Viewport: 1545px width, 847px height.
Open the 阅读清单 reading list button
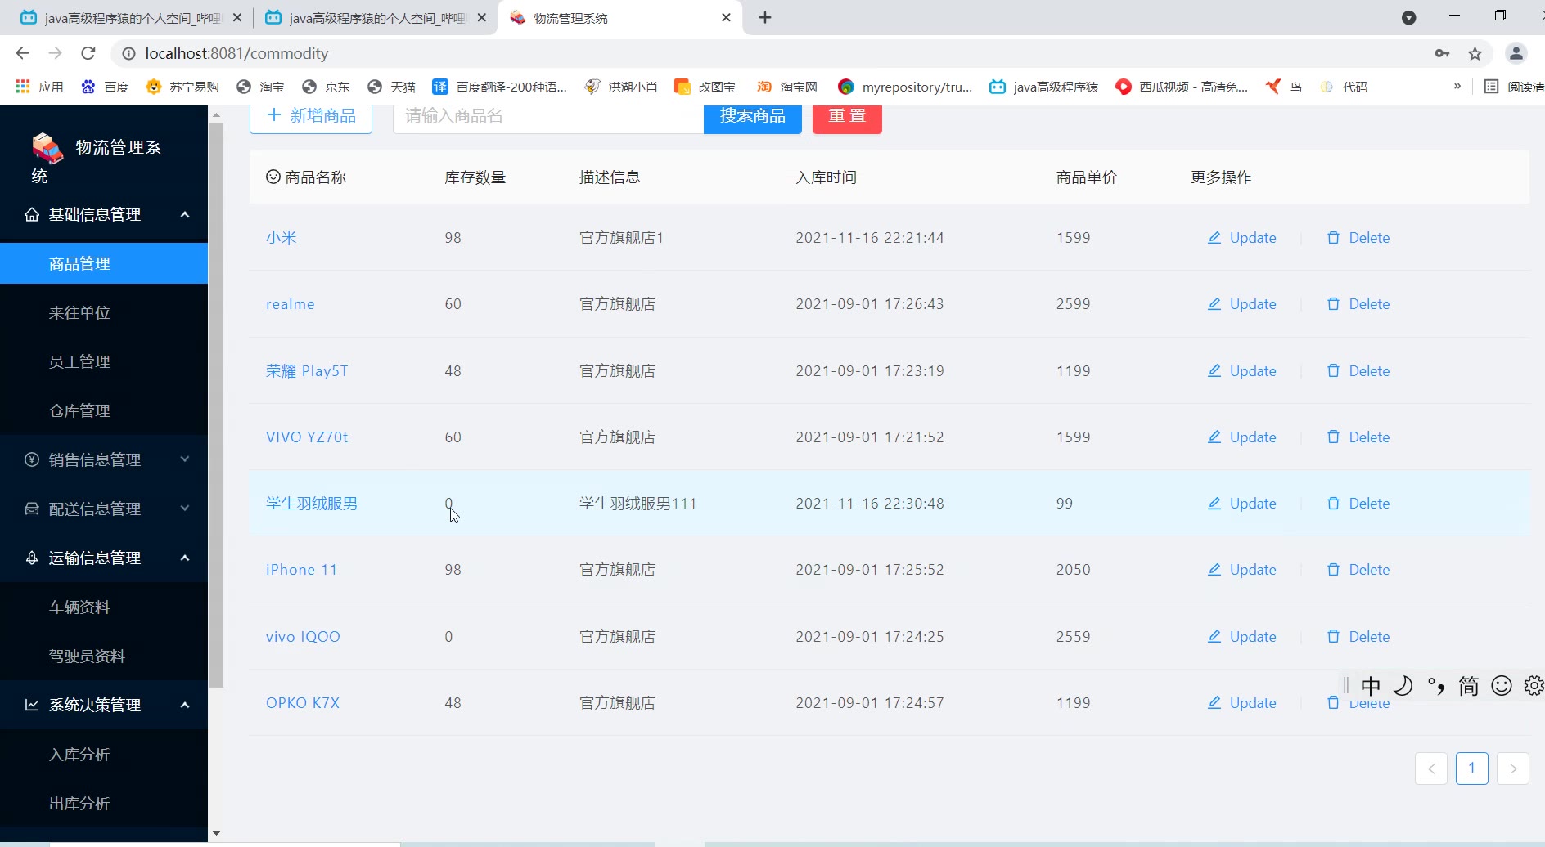(x=1514, y=87)
